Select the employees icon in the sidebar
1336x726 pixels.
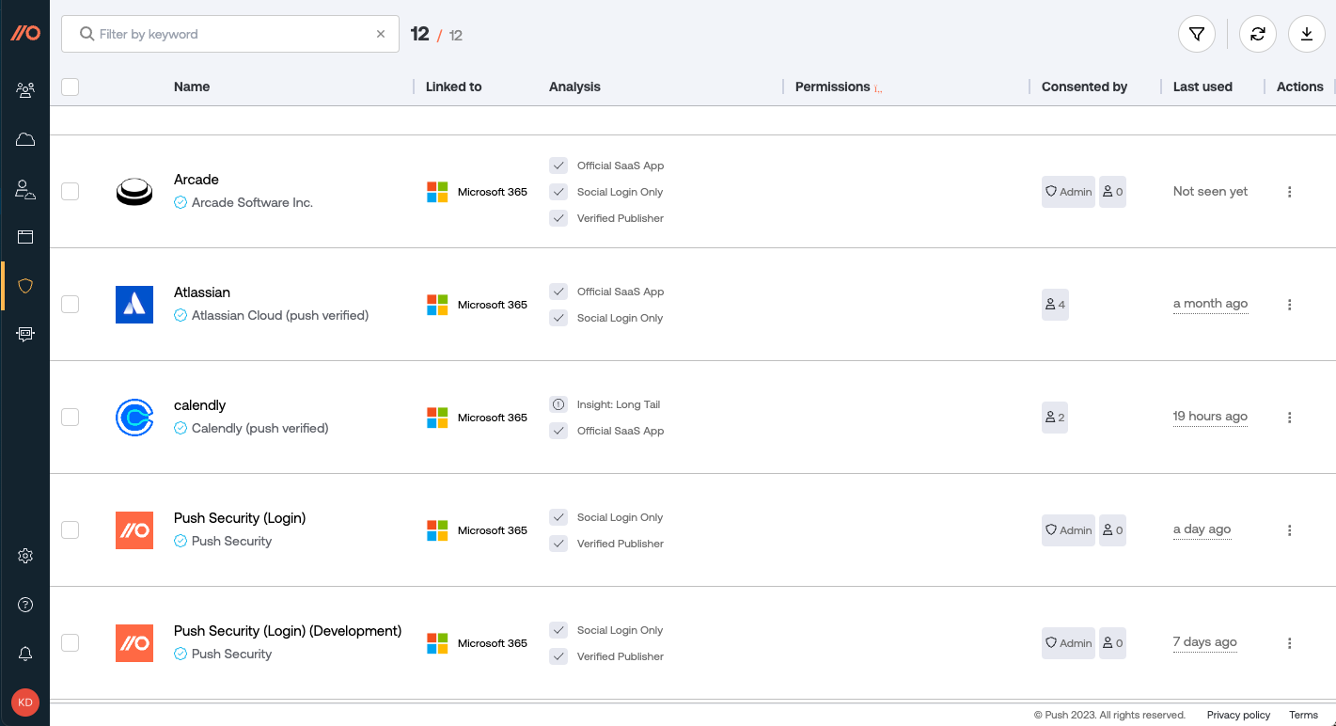tap(25, 89)
